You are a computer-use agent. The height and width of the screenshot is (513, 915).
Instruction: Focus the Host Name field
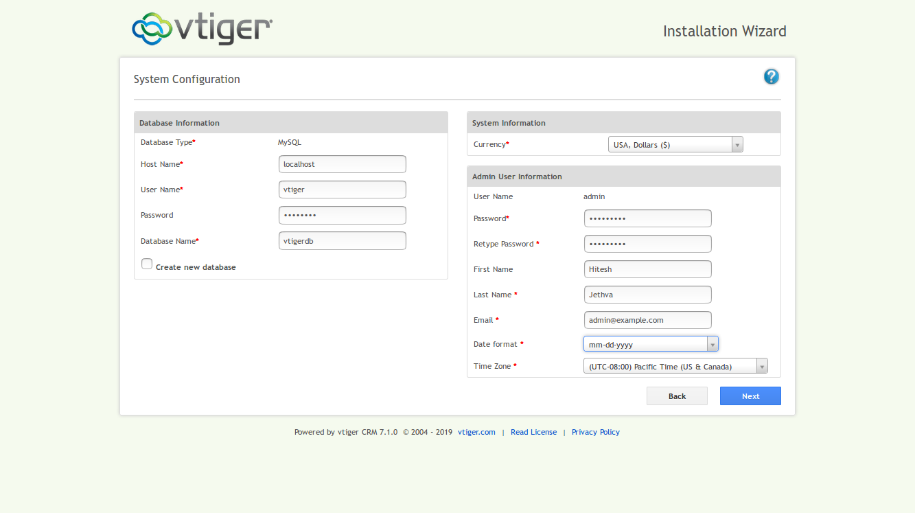point(343,164)
